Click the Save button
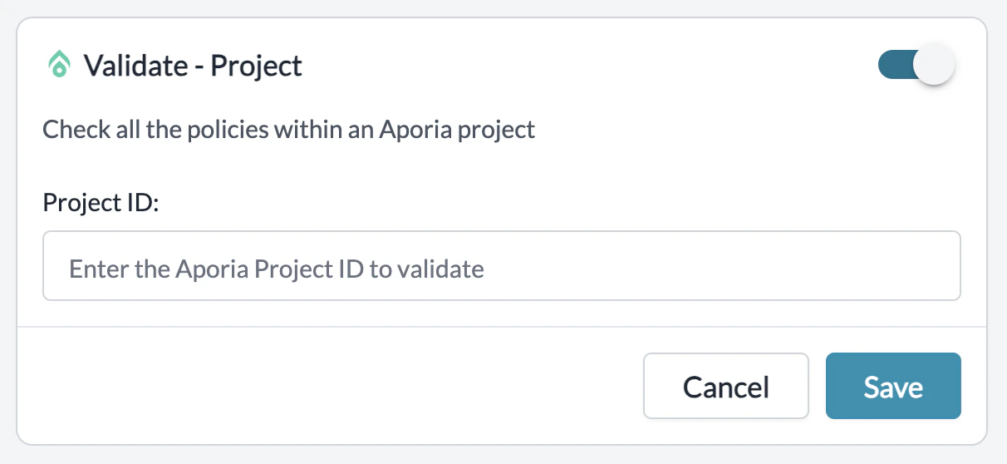This screenshot has height=464, width=1007. coord(893,386)
